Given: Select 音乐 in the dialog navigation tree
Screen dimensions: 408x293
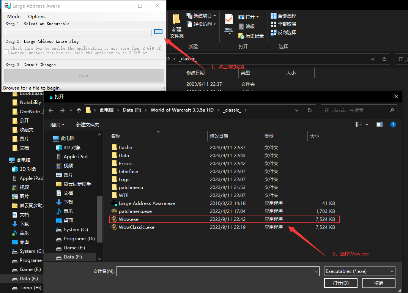Looking at the screenshot, I should coord(65,211).
